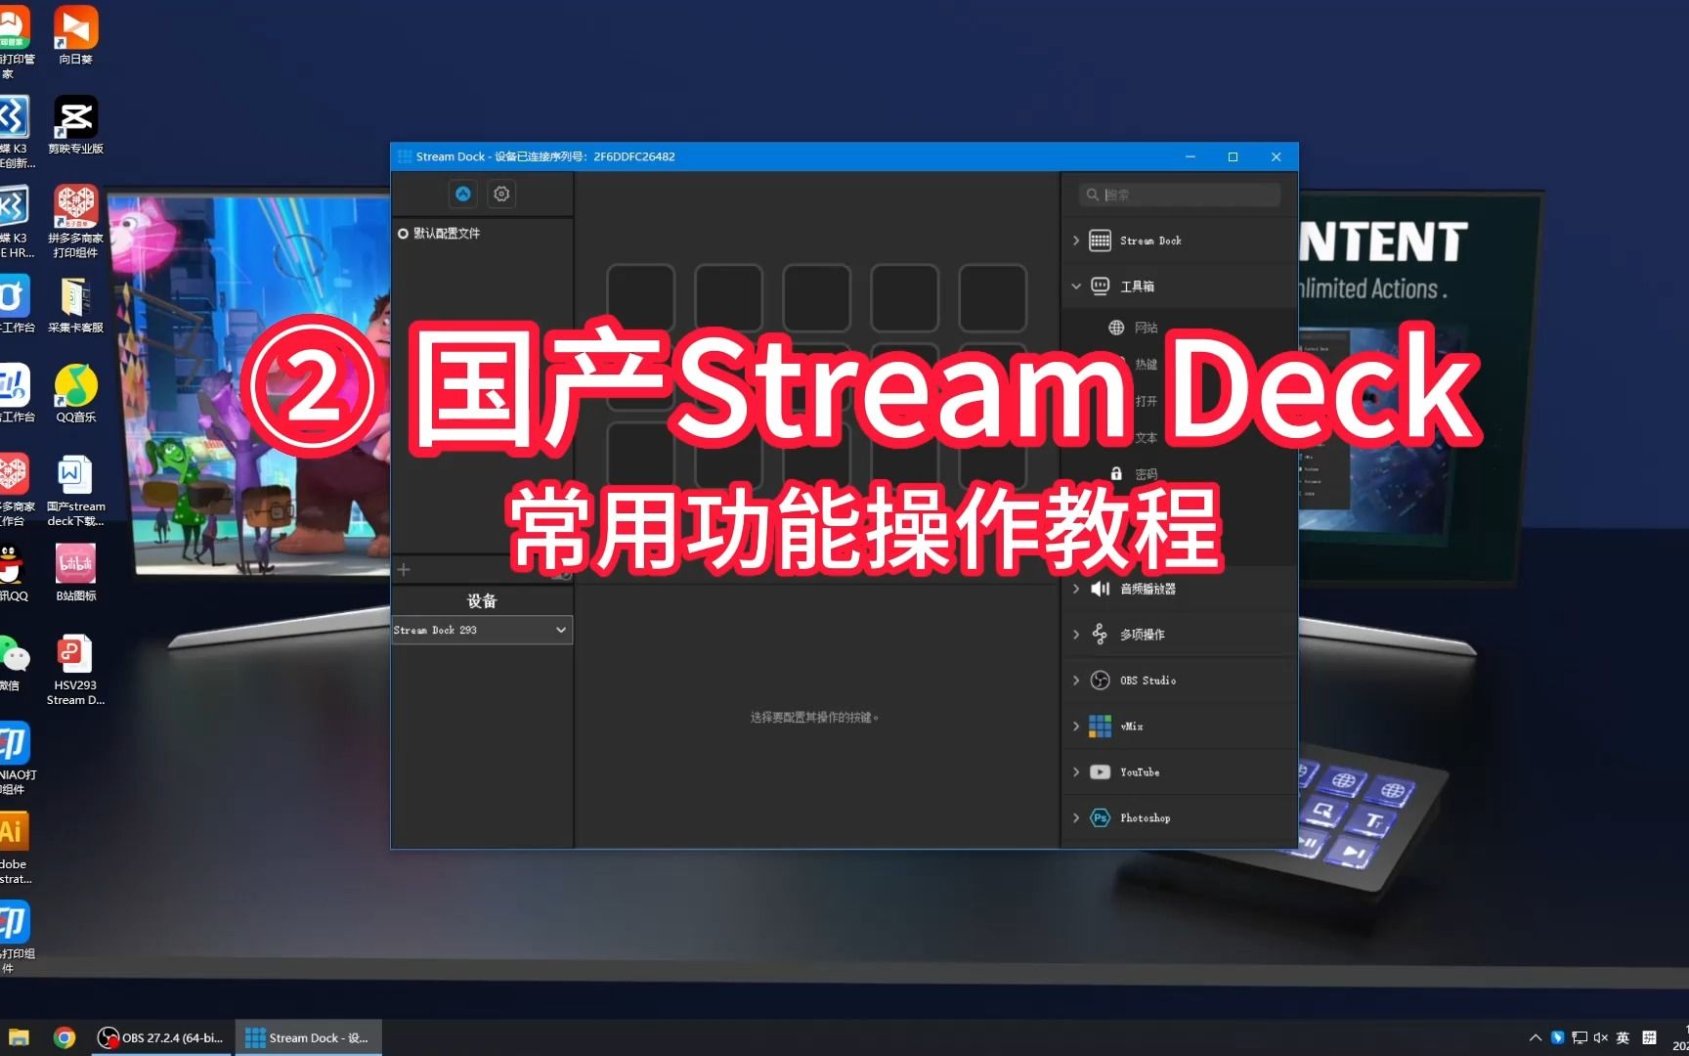
Task: Click the blue bird tray icon
Action: [x=1558, y=1037]
